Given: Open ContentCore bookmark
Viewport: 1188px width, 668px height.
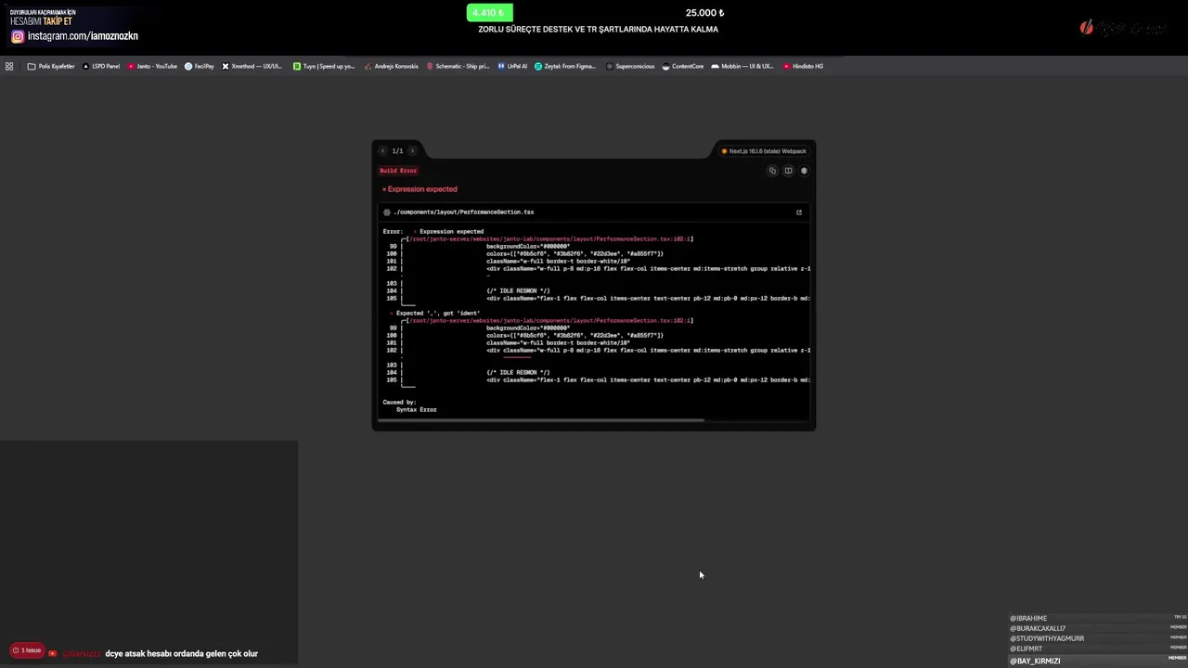Looking at the screenshot, I should click(x=683, y=67).
